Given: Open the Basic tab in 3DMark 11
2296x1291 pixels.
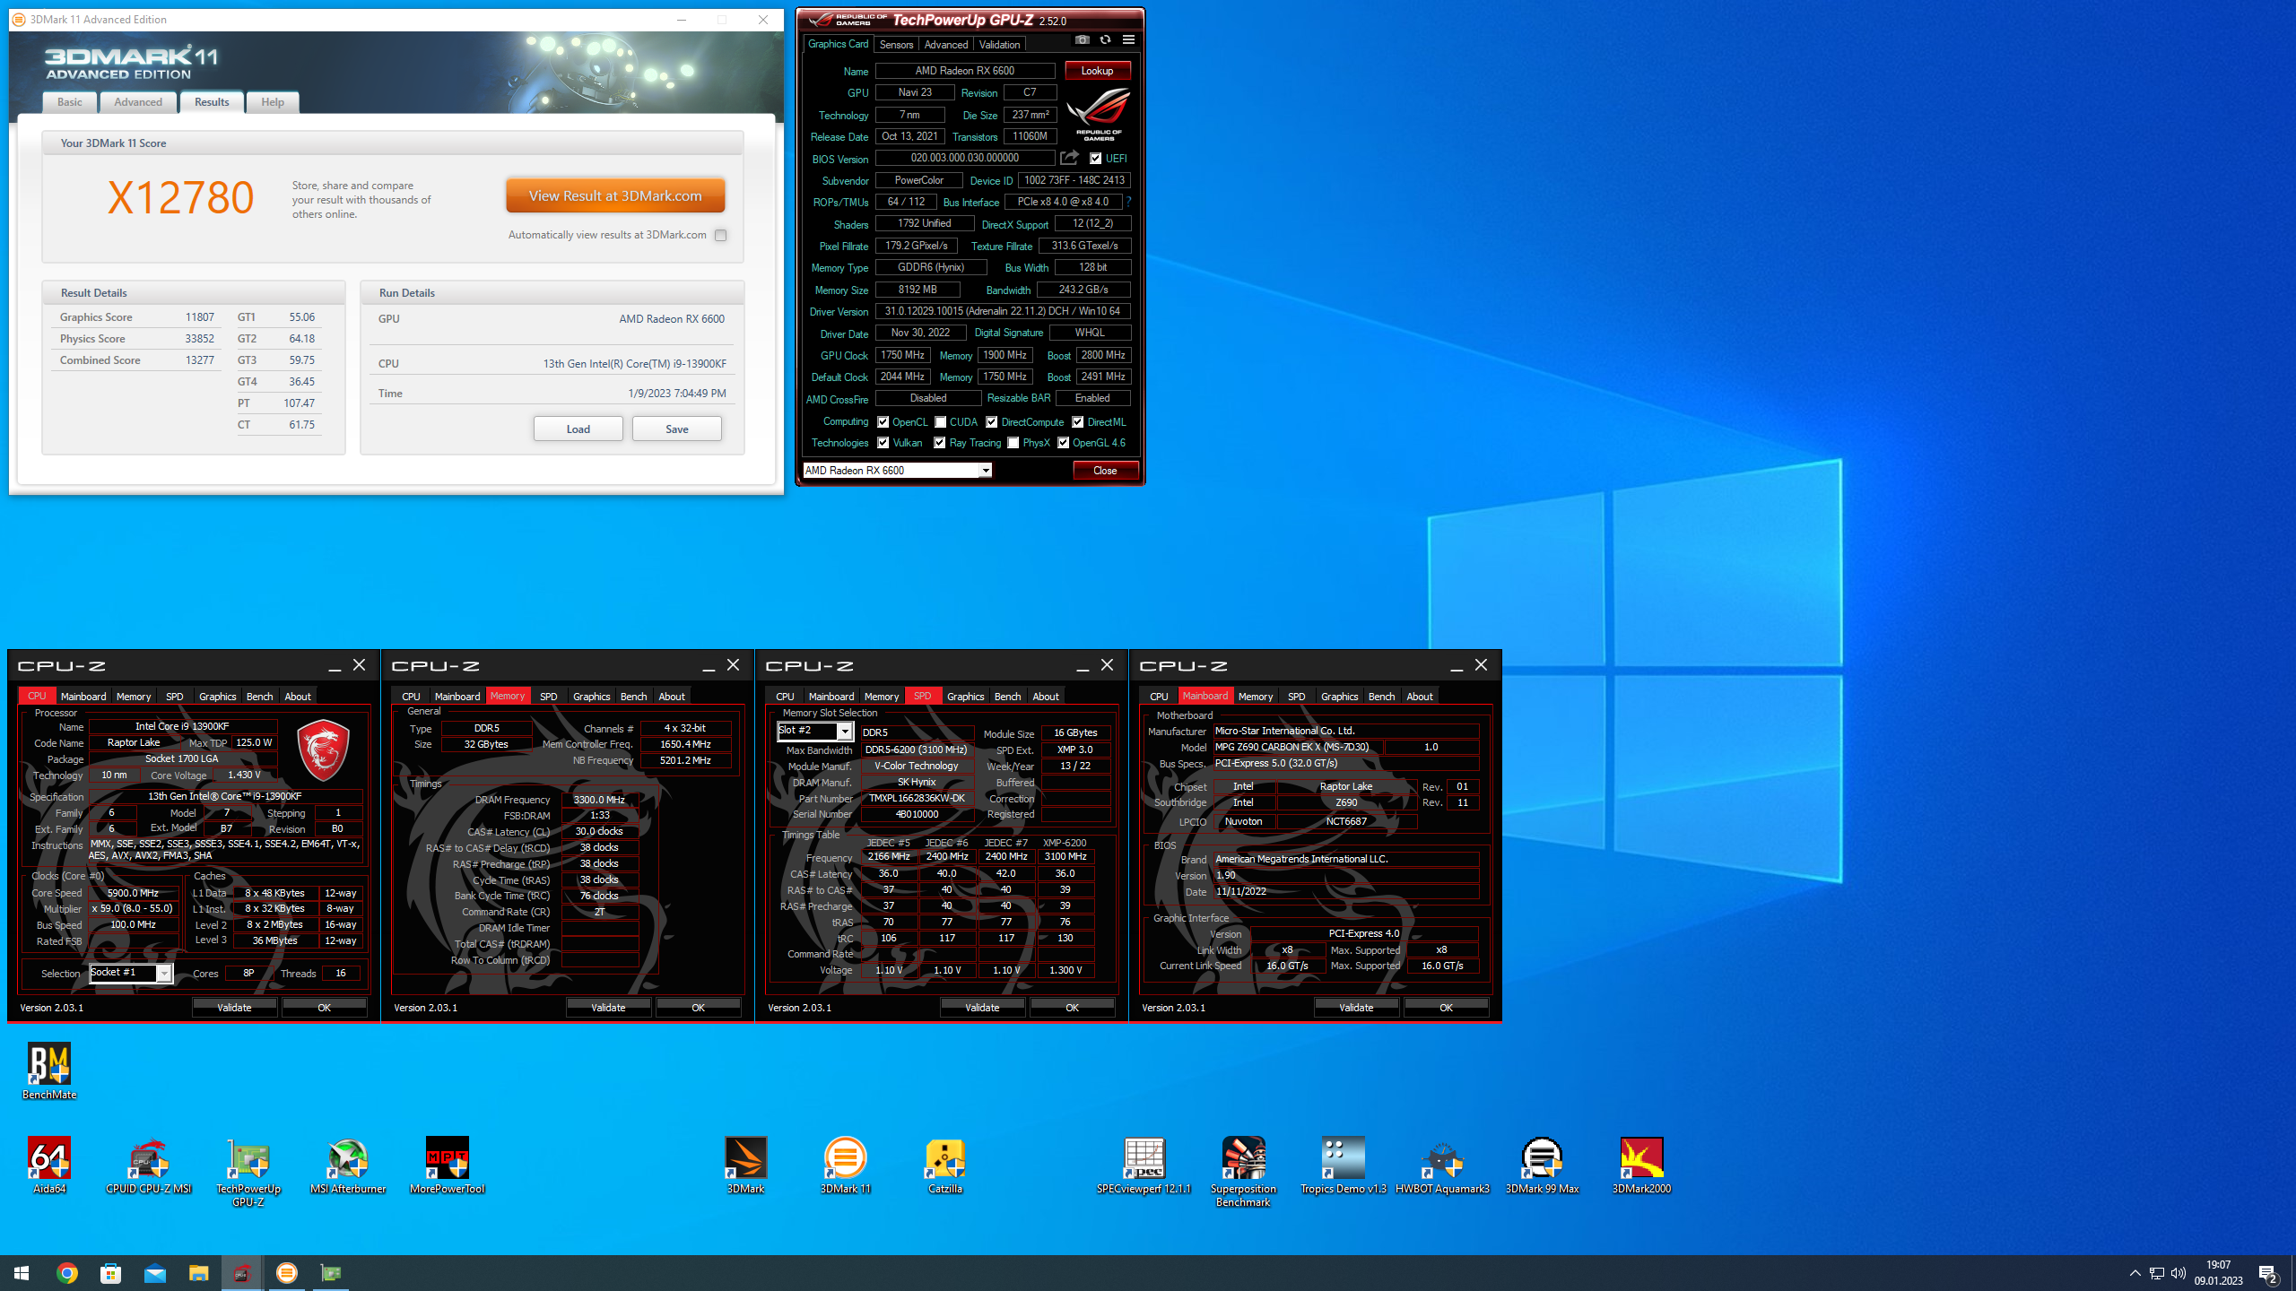Looking at the screenshot, I should [x=70, y=102].
